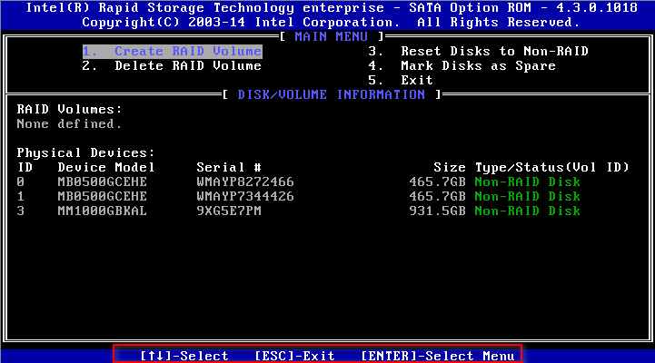Viewport: 655px width, 363px height.
Task: Click the Device Model column header
Action: tap(106, 167)
